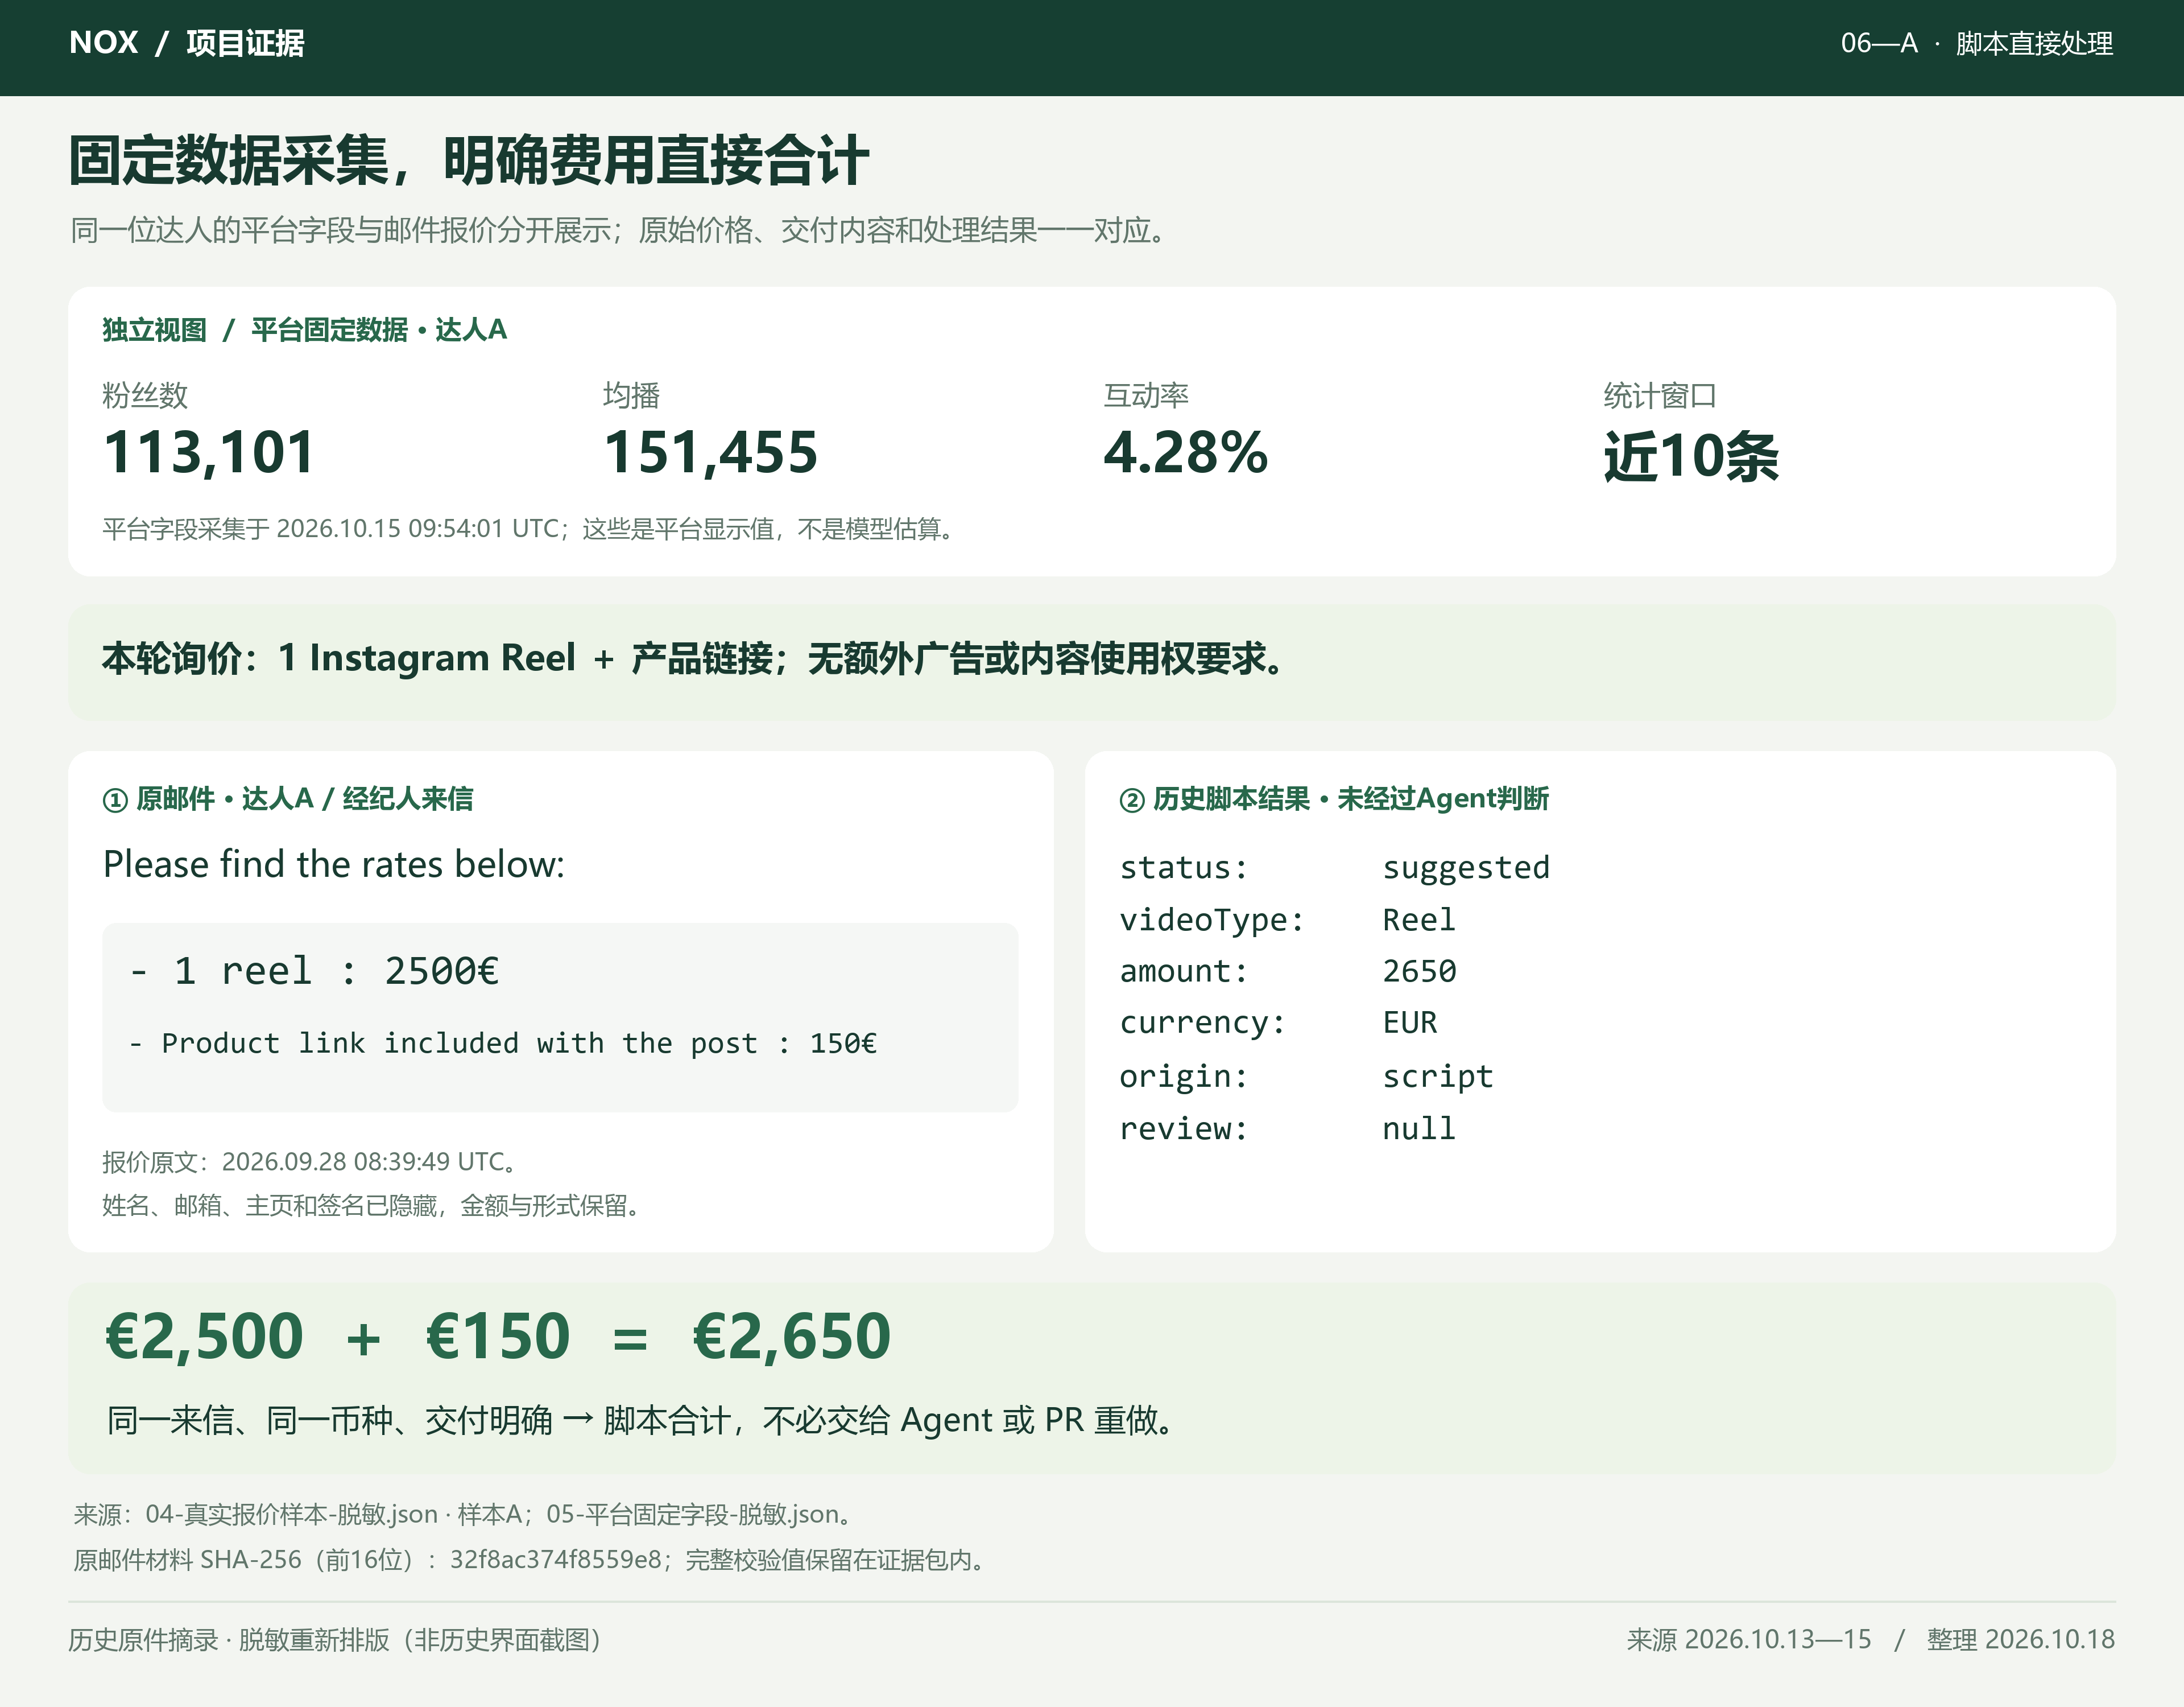Click the heading "② 历史脚本结果 · 未经过Agent判断"

pyautogui.click(x=1334, y=798)
